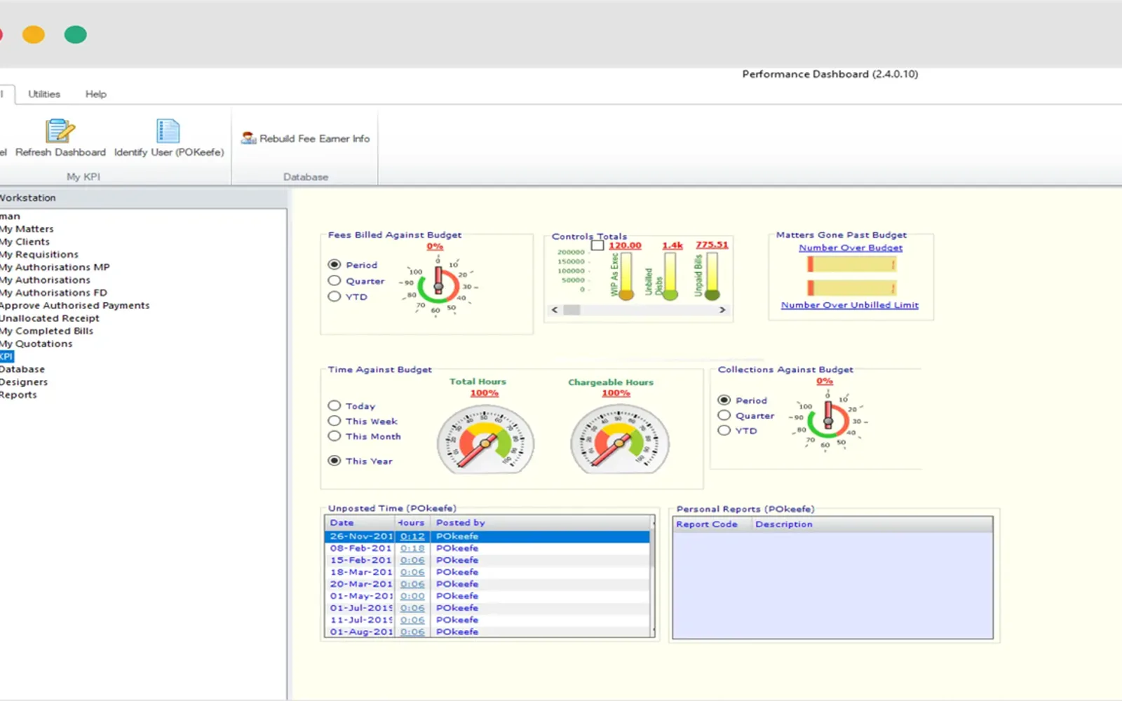This screenshot has height=701, width=1122.
Task: Select Period in Fees Billed Against Budget
Action: click(334, 265)
